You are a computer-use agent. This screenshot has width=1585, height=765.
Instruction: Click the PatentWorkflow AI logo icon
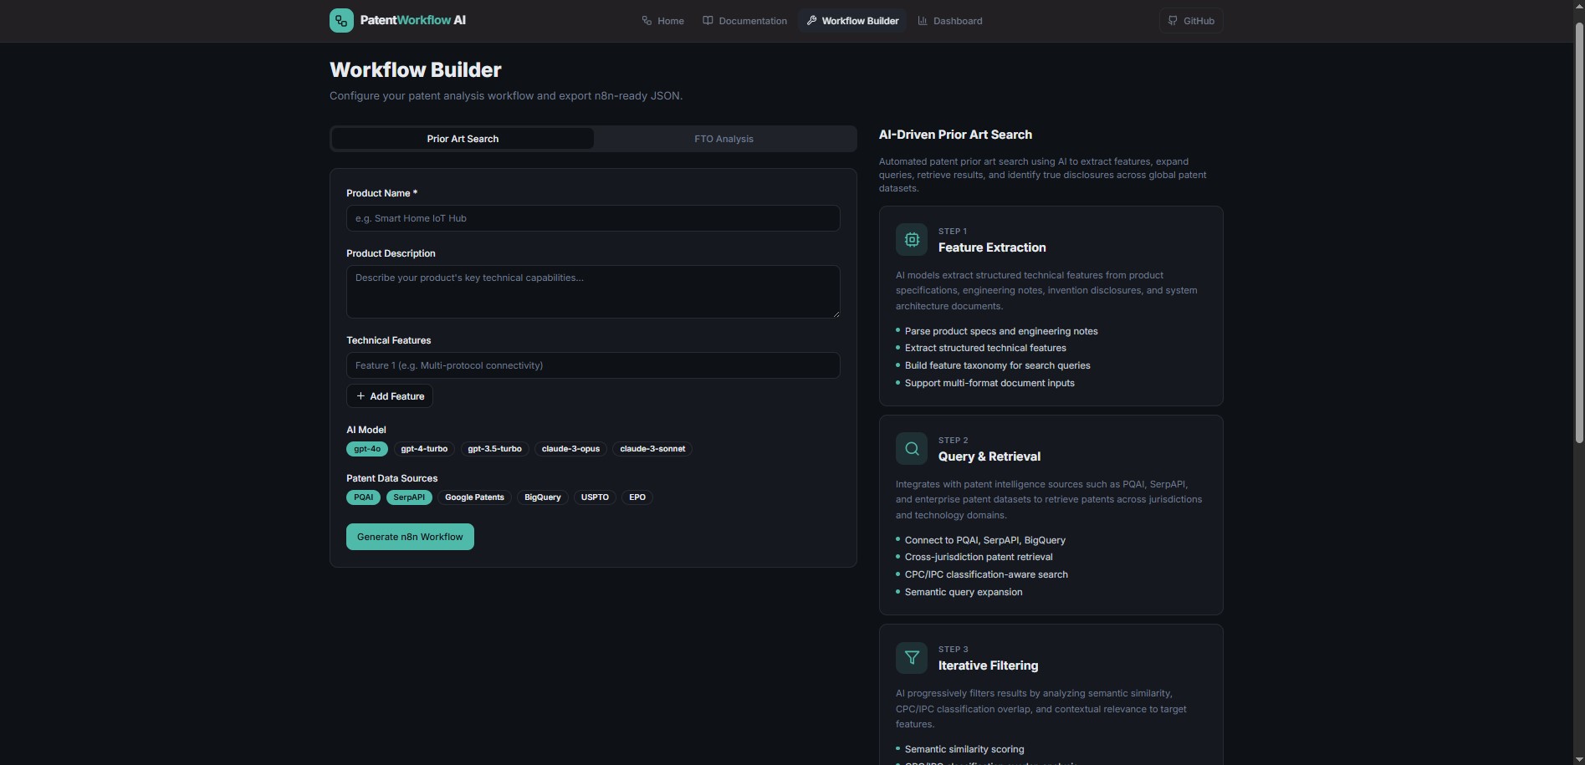tap(341, 21)
